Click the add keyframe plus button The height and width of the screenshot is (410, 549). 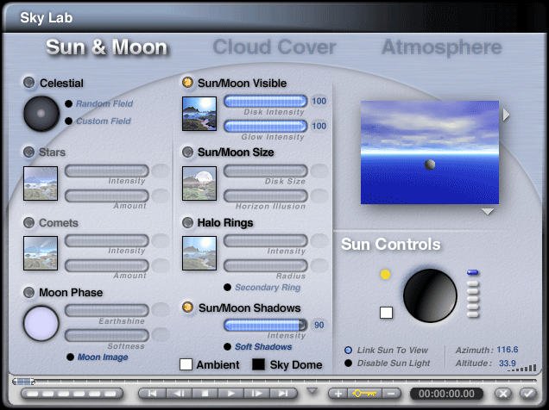[337, 394]
